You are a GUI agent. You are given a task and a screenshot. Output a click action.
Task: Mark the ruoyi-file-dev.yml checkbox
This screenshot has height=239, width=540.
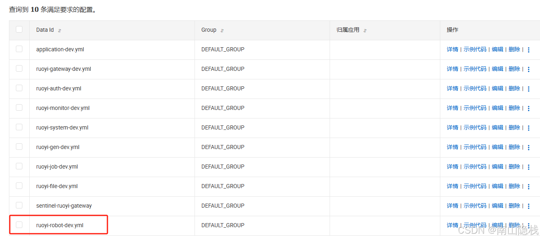pyautogui.click(x=19, y=186)
